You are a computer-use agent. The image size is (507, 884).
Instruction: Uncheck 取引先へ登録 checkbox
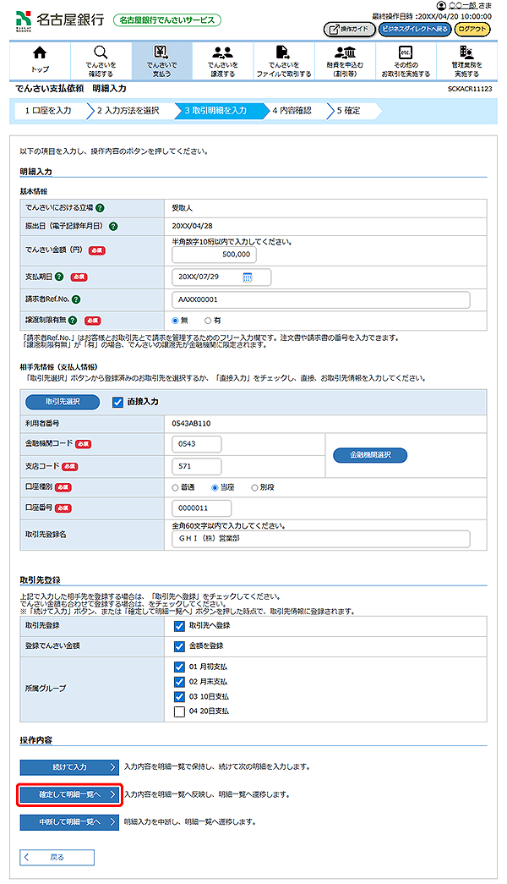coord(178,626)
